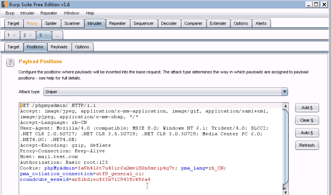Screen dimensions: 331x195
Task: Select Intruder attack tab 1
Action: (8, 35)
